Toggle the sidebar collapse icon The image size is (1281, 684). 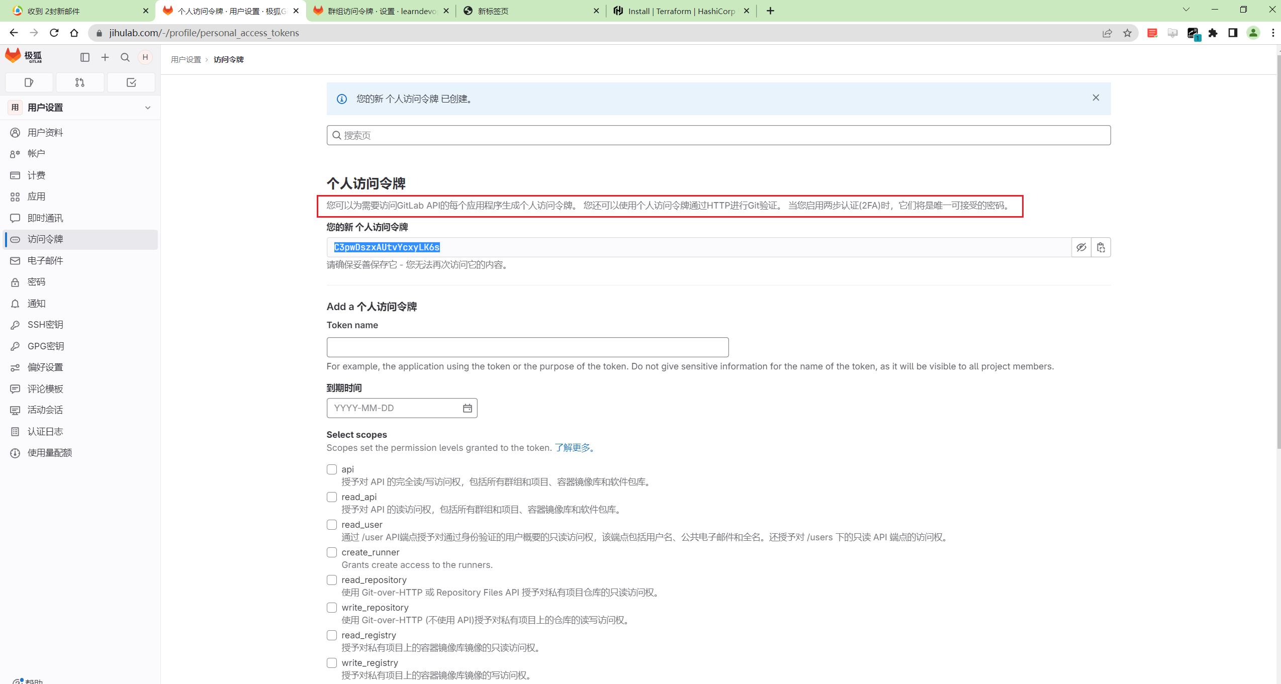pyautogui.click(x=85, y=57)
